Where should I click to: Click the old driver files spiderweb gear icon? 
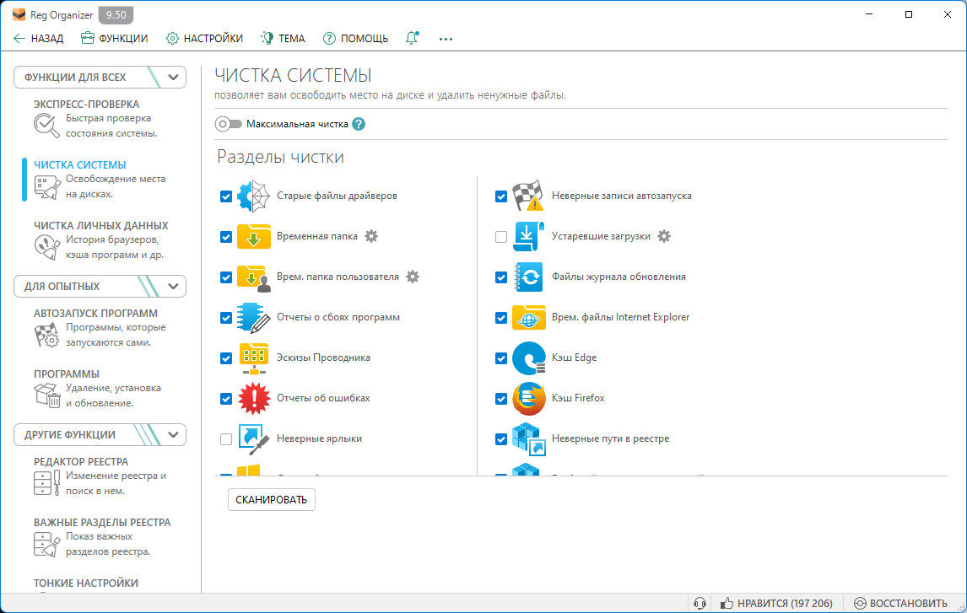click(253, 196)
